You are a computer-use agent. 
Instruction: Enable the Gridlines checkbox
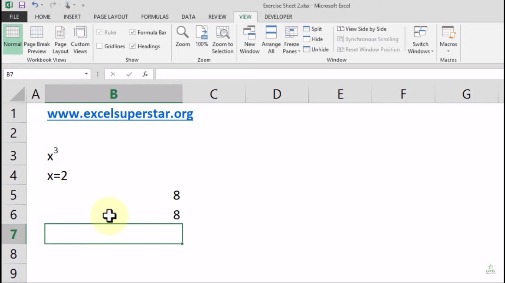(x=99, y=46)
